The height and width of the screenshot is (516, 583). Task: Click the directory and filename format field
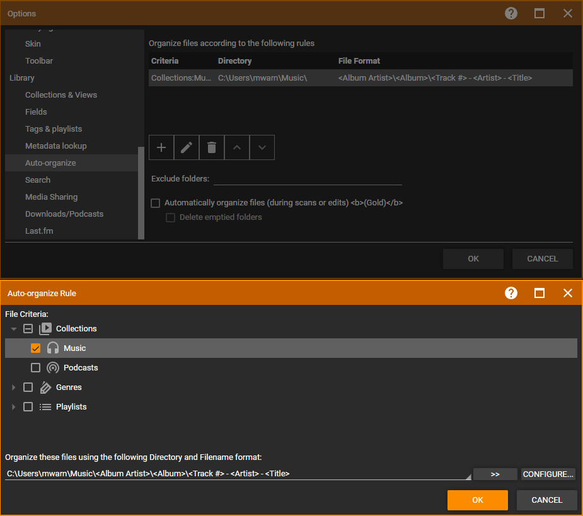point(238,474)
